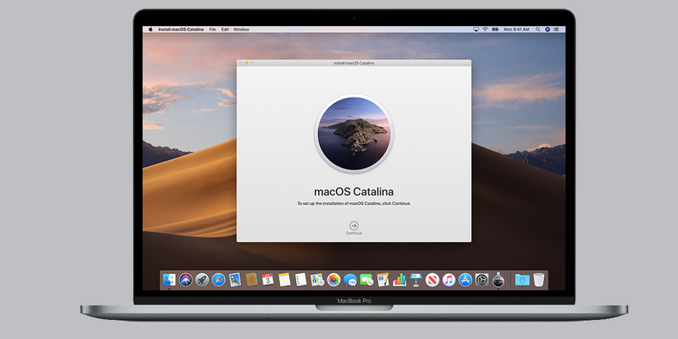The width and height of the screenshot is (678, 339).
Task: Open the File menu
Action: (212, 29)
